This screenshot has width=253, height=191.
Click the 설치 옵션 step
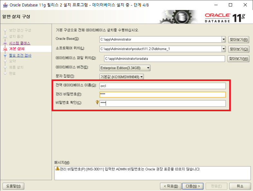tap(16, 36)
